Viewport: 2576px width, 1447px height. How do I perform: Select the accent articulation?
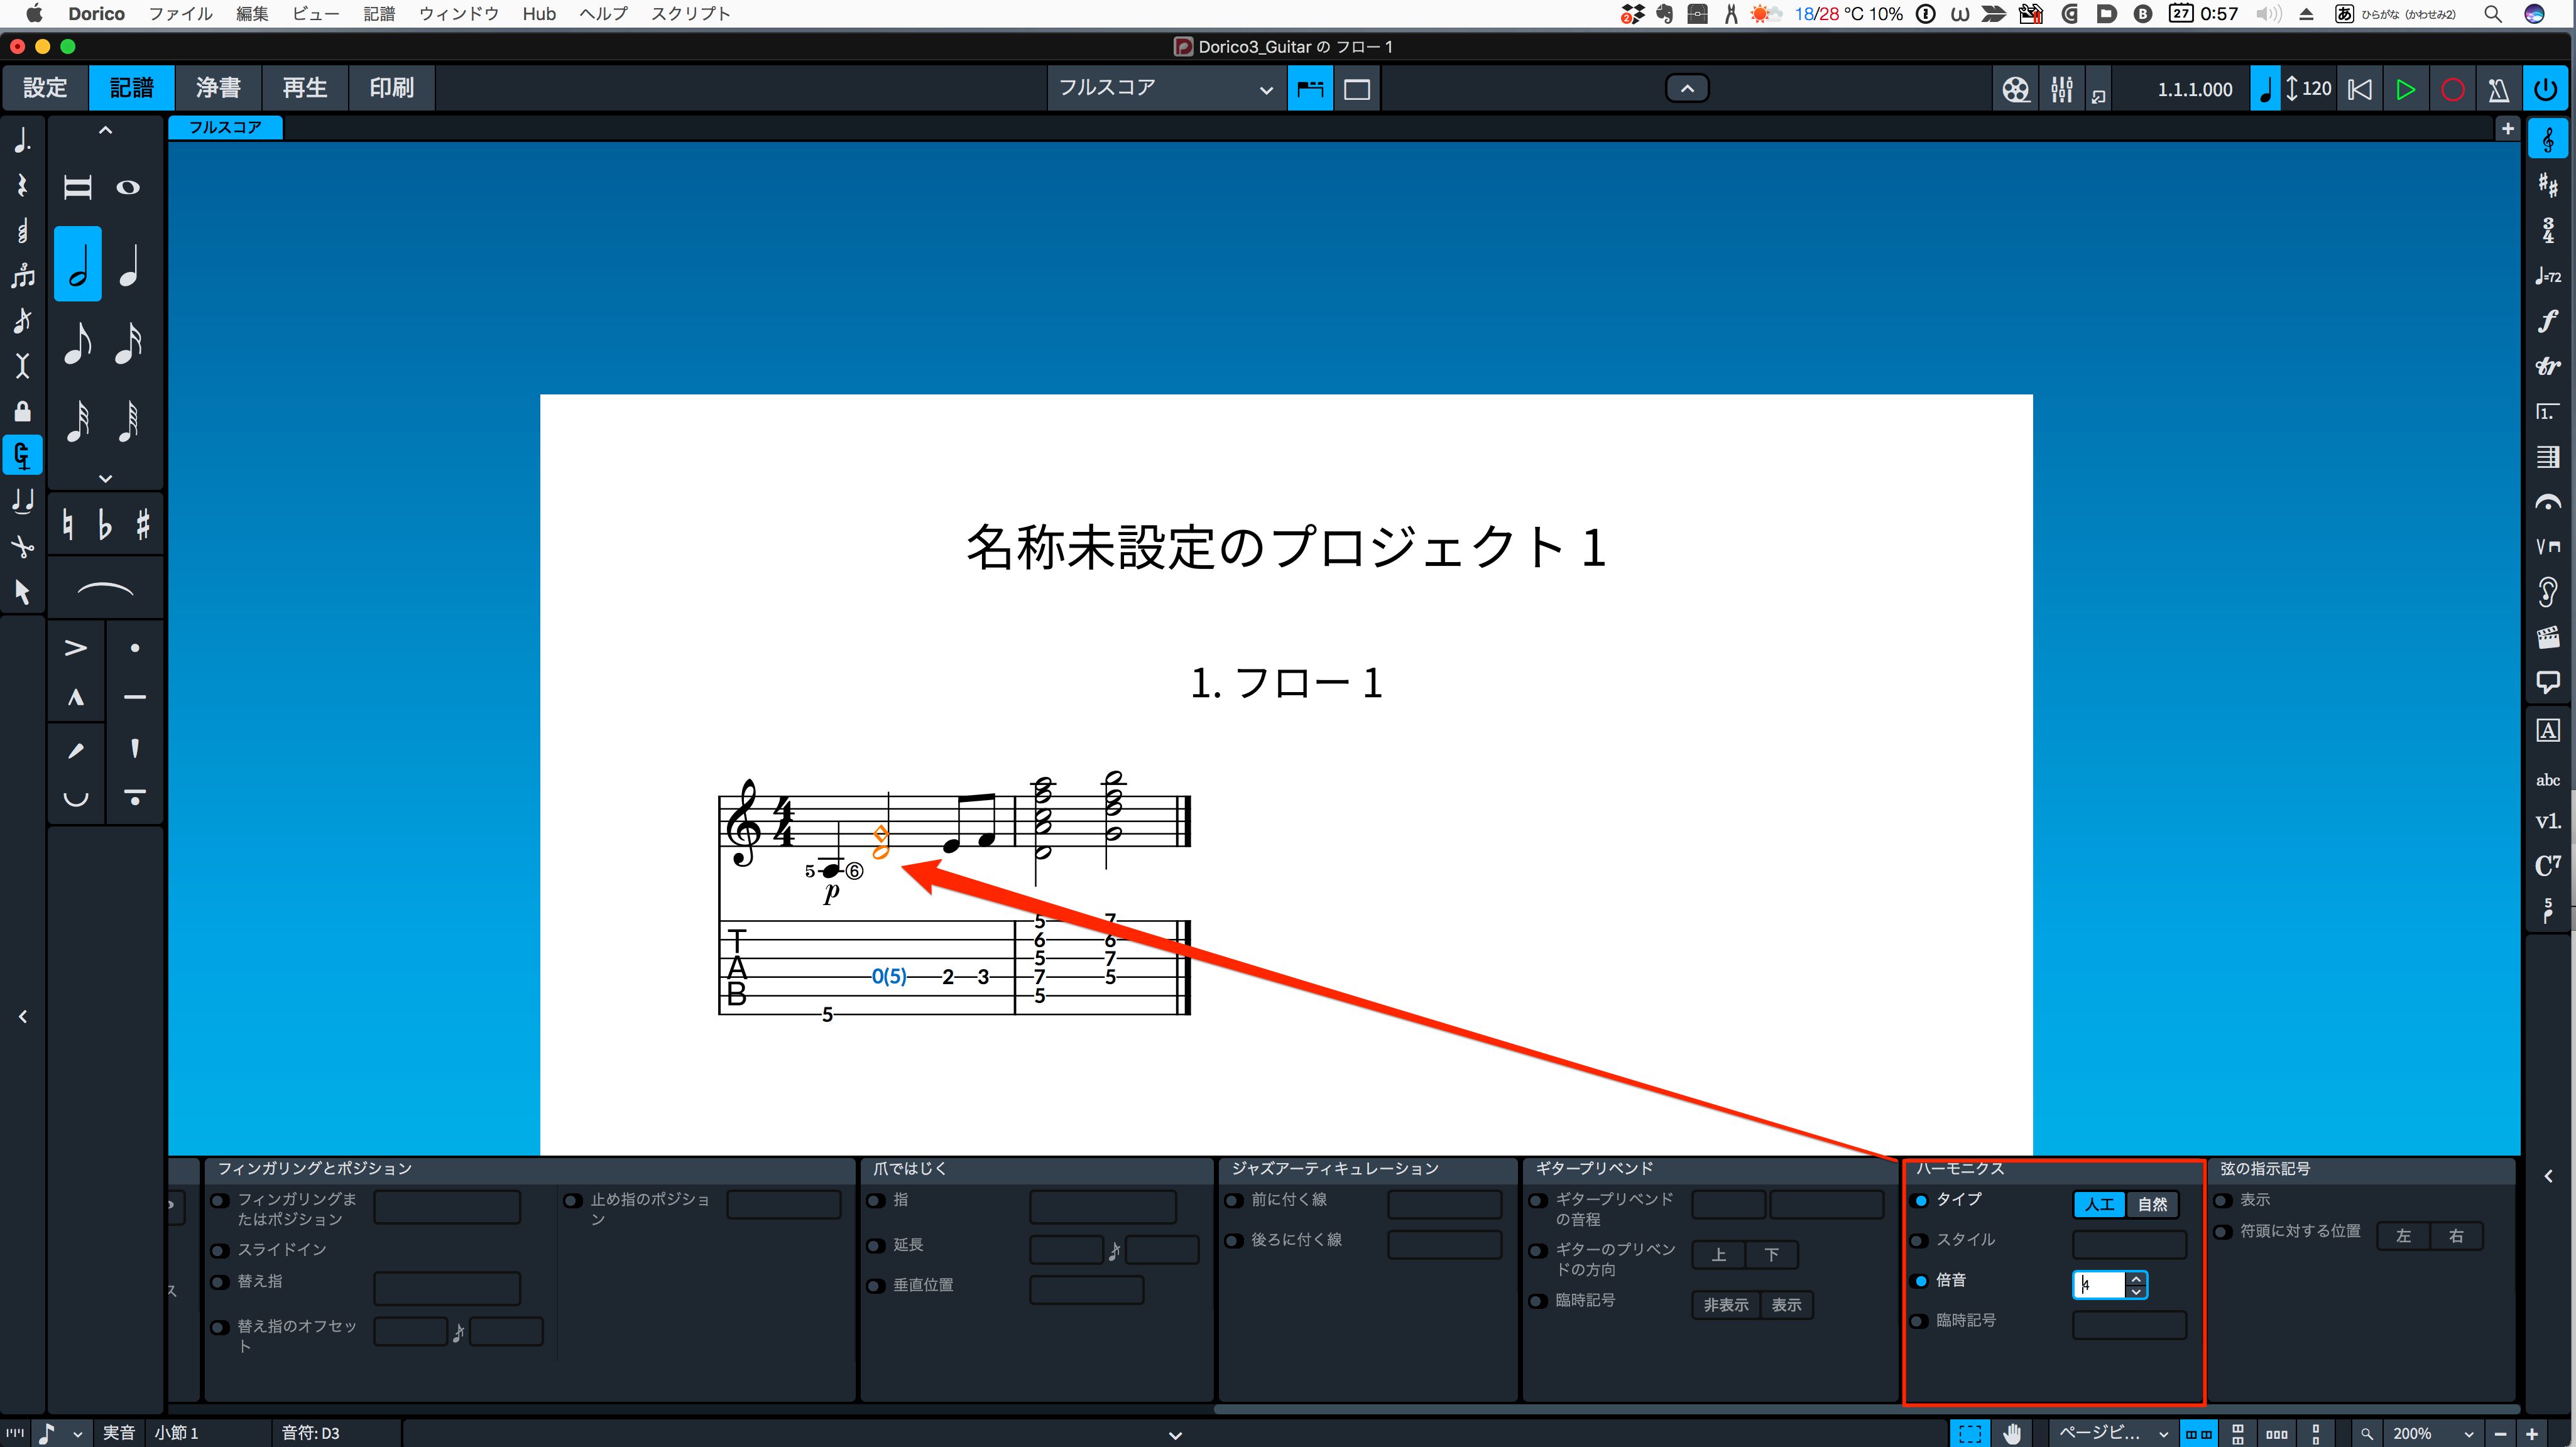point(76,648)
